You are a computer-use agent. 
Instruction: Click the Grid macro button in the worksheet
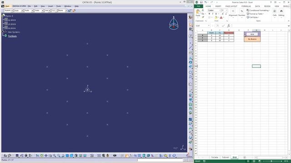click(x=252, y=34)
